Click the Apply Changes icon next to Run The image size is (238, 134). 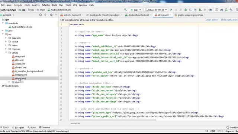coord(176,10)
